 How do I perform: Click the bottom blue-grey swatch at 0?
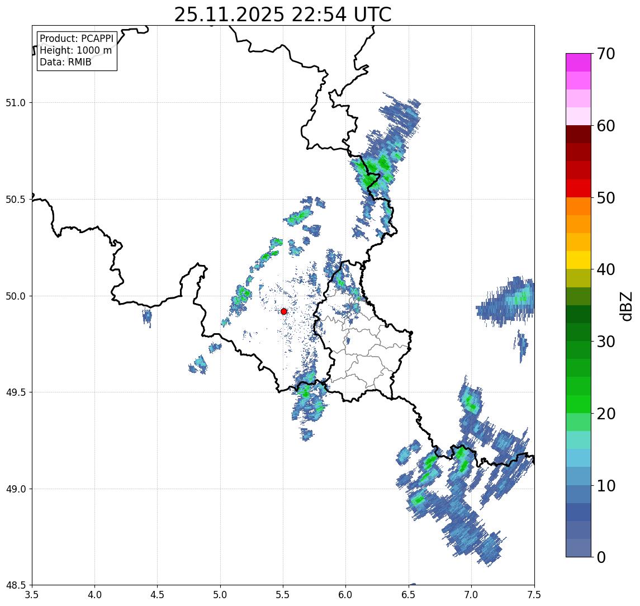(579, 548)
